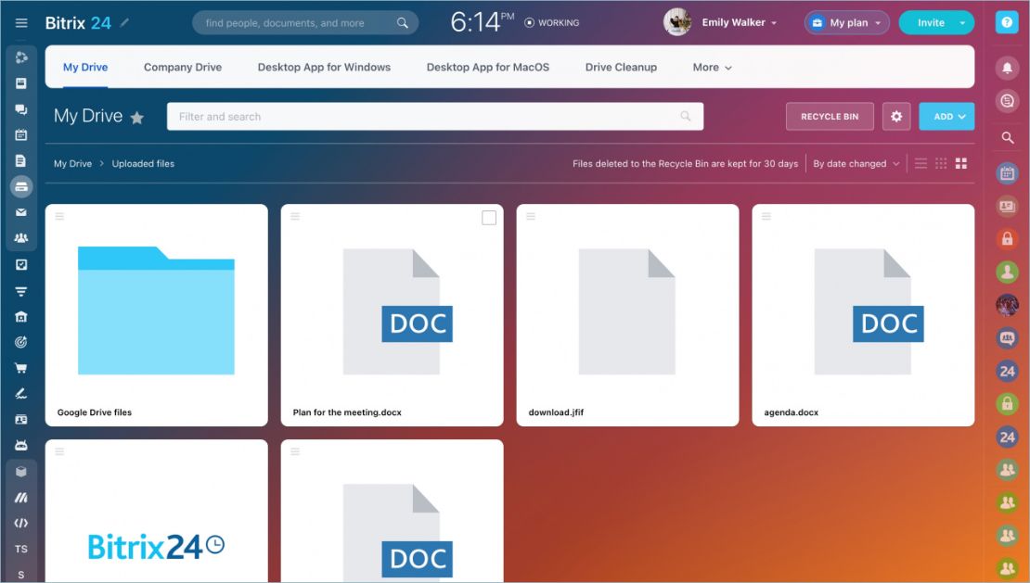Open the help question mark icon
Image resolution: width=1030 pixels, height=583 pixels.
pos(1007,22)
